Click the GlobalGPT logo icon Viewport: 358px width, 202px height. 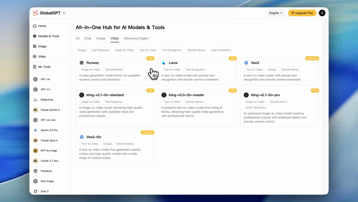tap(35, 13)
